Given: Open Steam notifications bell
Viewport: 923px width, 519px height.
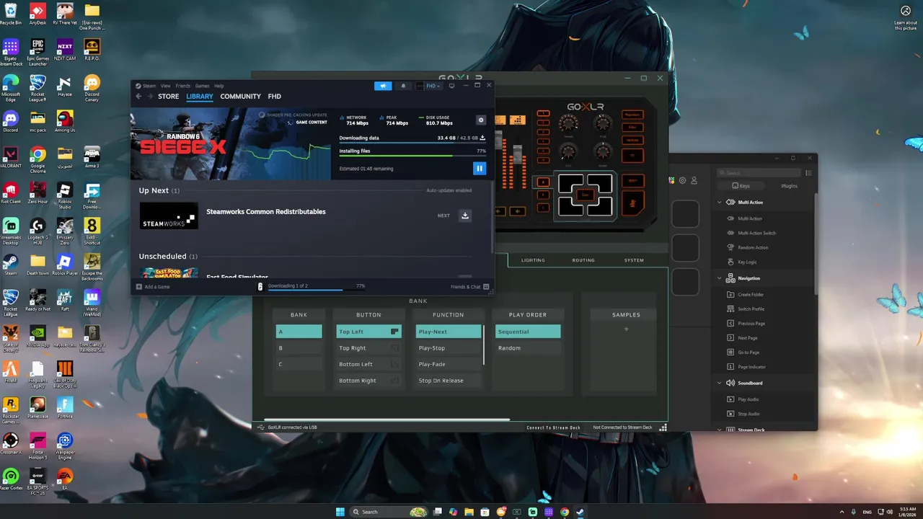Looking at the screenshot, I should (x=403, y=86).
